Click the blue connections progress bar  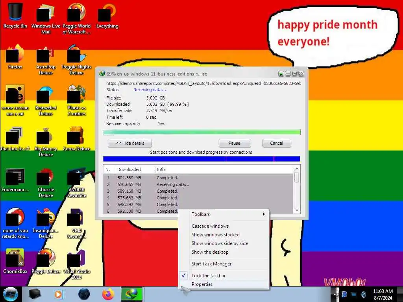201,159
